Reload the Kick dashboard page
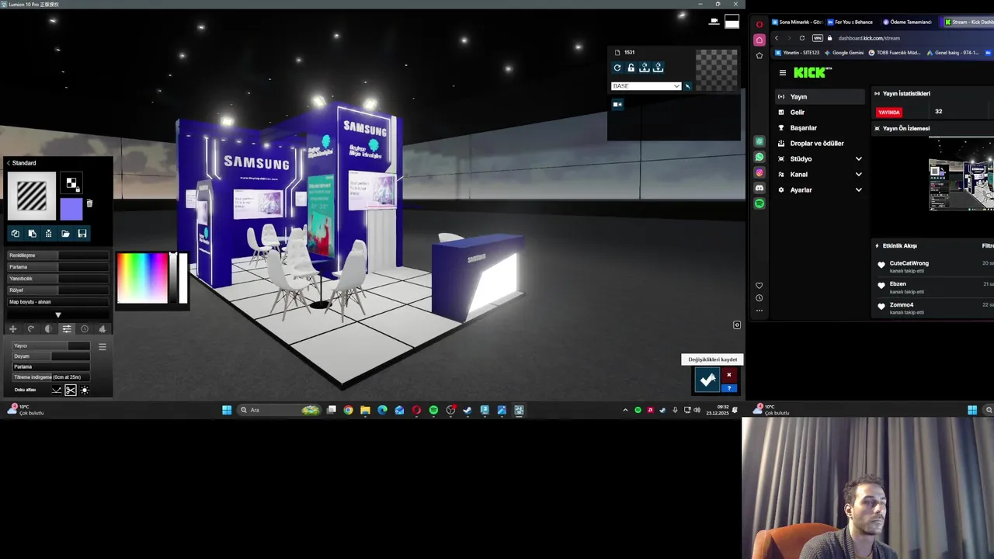 pyautogui.click(x=802, y=38)
